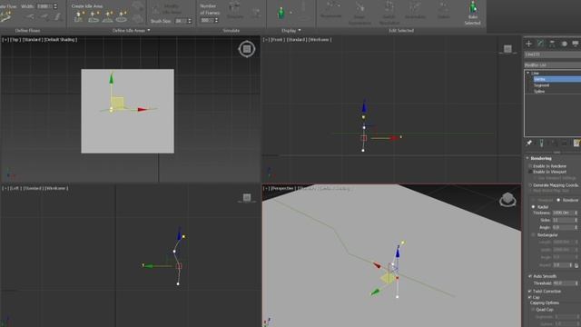Toggle Enable In Viewport checkbox
Screen dimensions: 581x327
(530, 172)
